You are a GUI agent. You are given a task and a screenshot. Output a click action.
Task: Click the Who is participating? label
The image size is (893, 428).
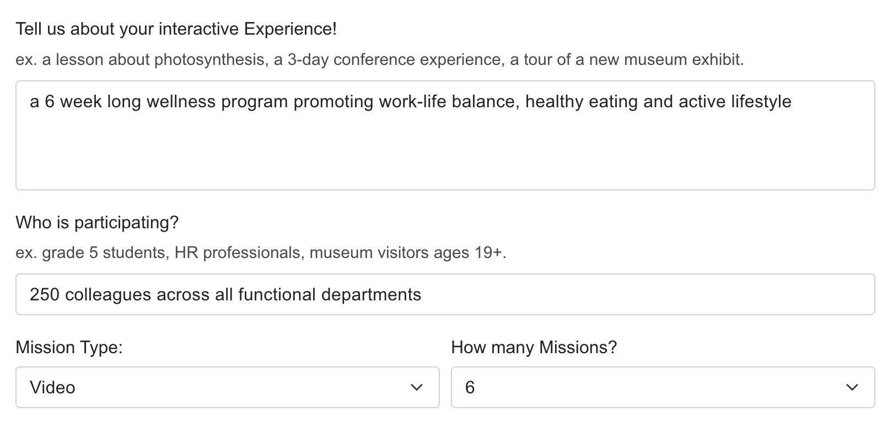[98, 222]
